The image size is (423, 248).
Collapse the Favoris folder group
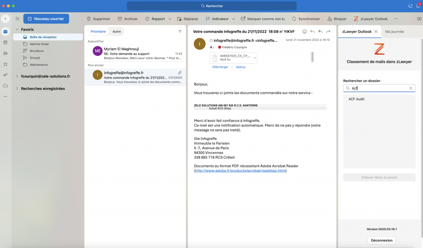pyautogui.click(x=17, y=29)
